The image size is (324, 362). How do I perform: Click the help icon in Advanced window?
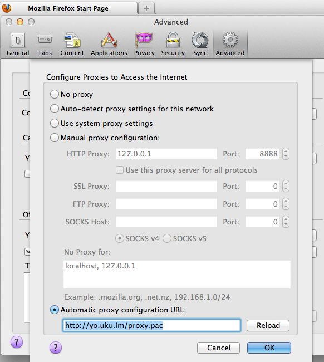pyautogui.click(x=17, y=342)
